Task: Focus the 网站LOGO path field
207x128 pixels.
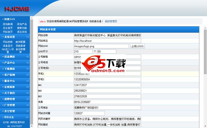Action: (x=101, y=46)
